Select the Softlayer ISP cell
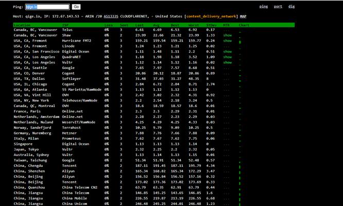Viewport: 343px width, 206px height. (71, 79)
